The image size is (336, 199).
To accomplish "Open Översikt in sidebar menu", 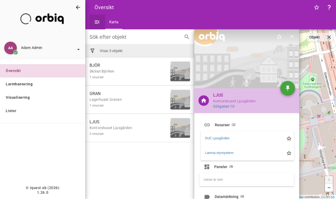I will click(43, 71).
